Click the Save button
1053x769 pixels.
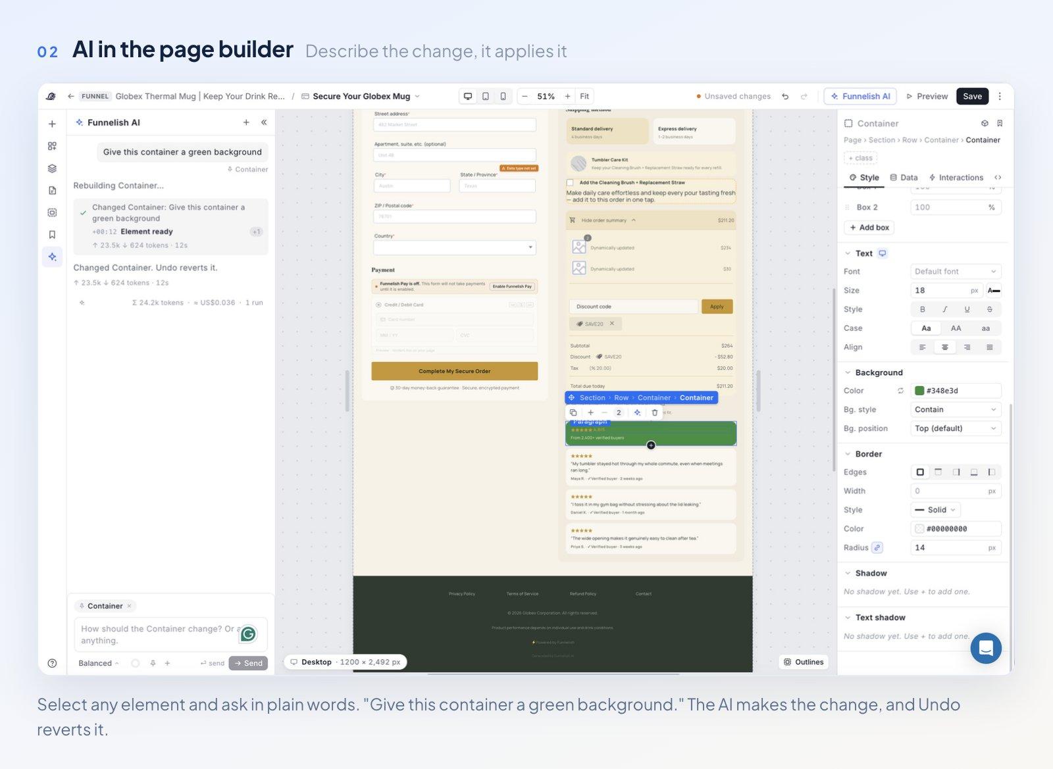(972, 96)
